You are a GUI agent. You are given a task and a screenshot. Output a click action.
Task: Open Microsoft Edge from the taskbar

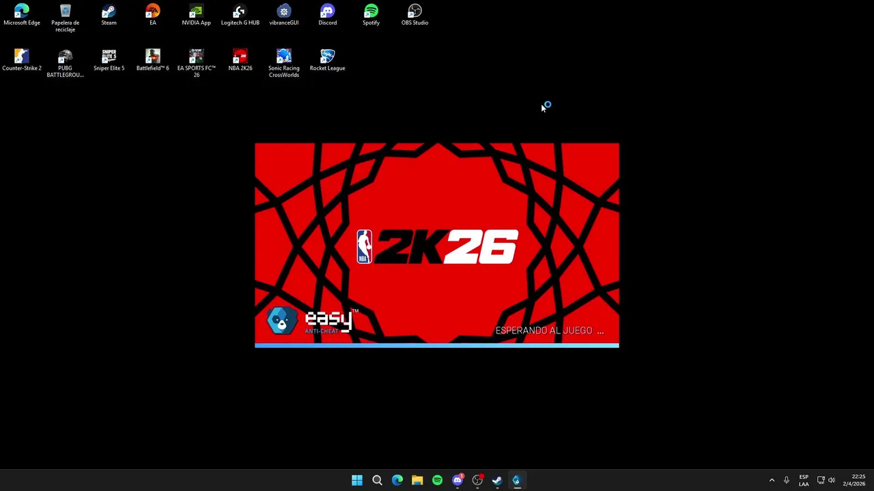pos(397,480)
